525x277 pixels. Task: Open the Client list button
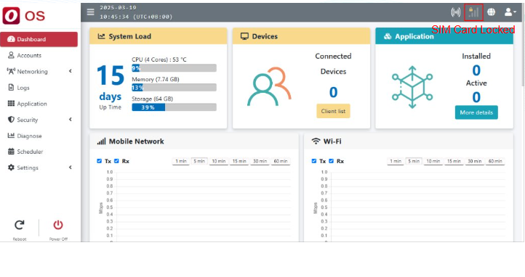333,111
